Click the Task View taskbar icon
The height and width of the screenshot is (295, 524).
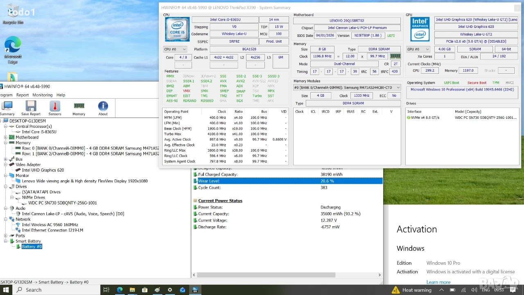(106, 290)
